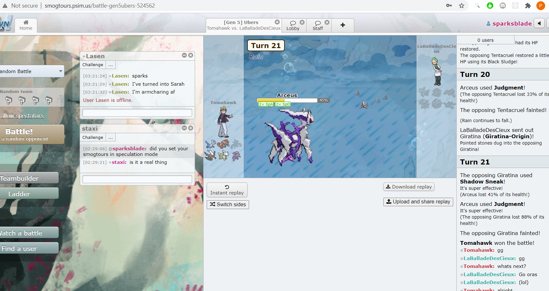Click Lasen's name beside 'sparks' message
The height and width of the screenshot is (291, 549).
pos(120,76)
